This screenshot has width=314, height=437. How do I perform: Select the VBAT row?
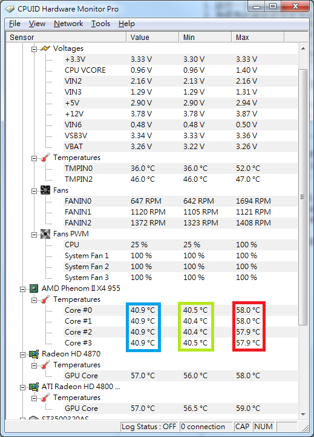tap(180, 147)
